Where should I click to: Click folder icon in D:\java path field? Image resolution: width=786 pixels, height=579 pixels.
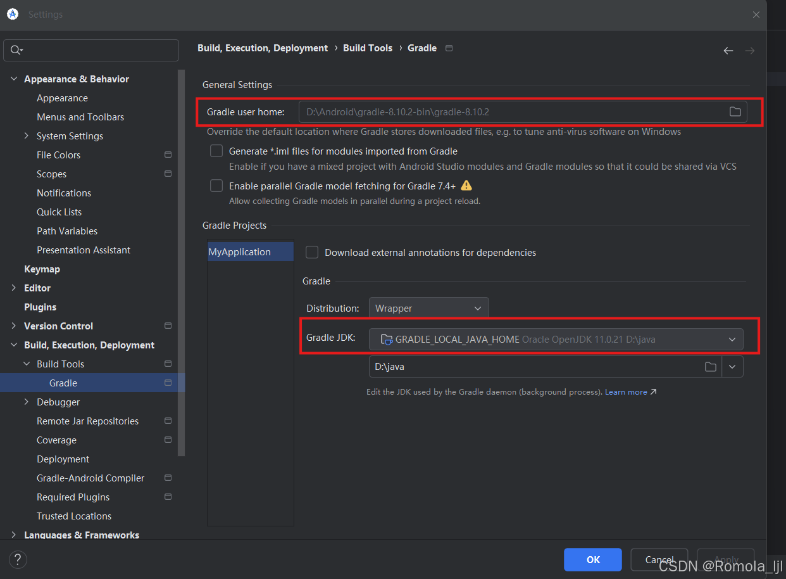click(x=711, y=367)
